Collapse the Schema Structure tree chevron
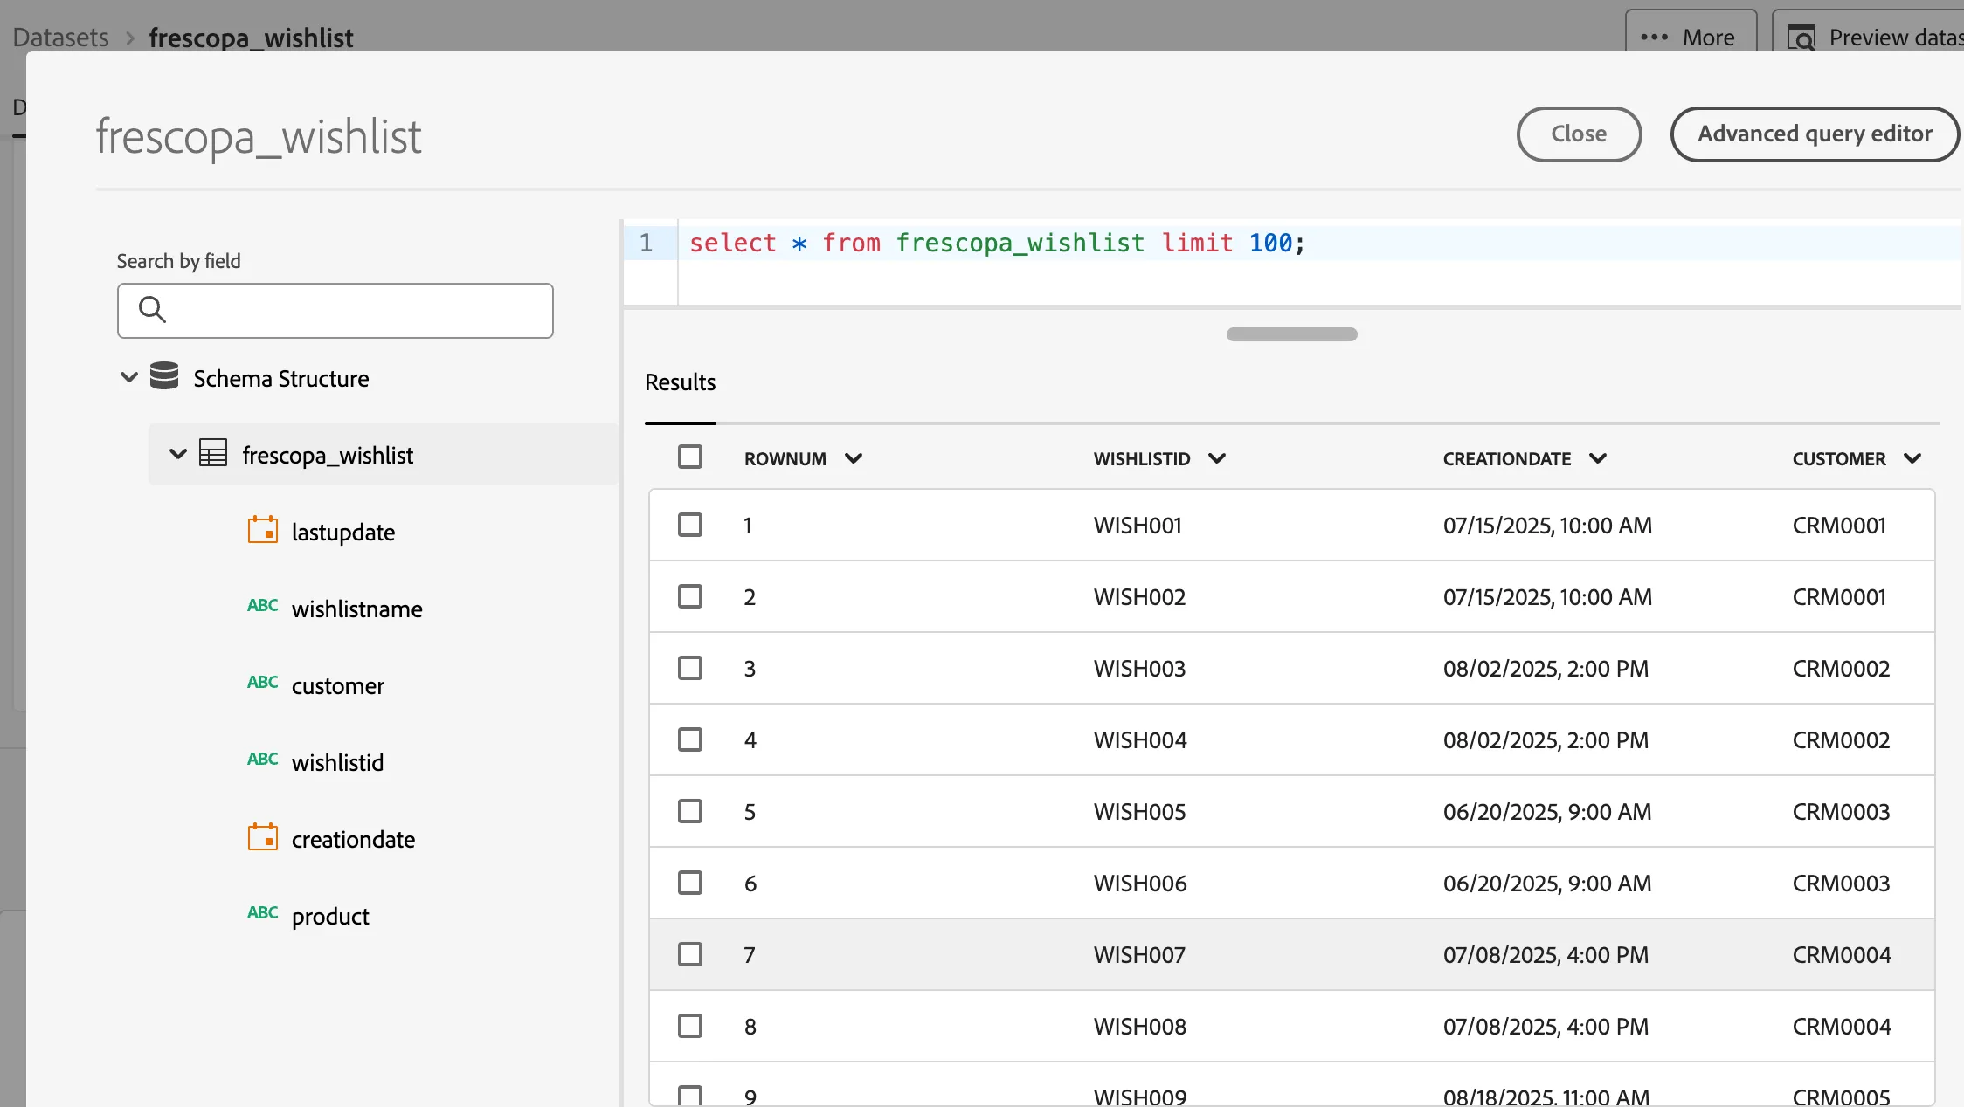This screenshot has height=1107, width=1964. 129,378
